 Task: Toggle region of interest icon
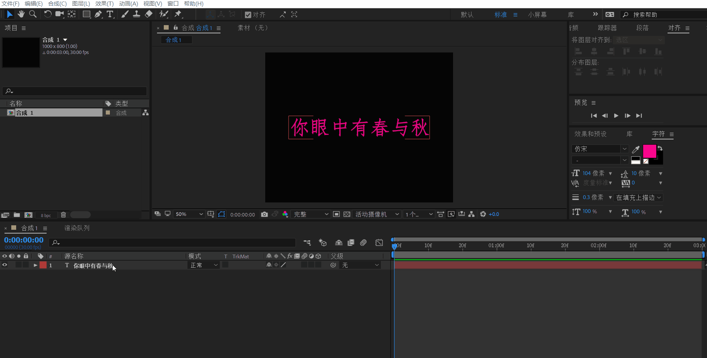(337, 214)
